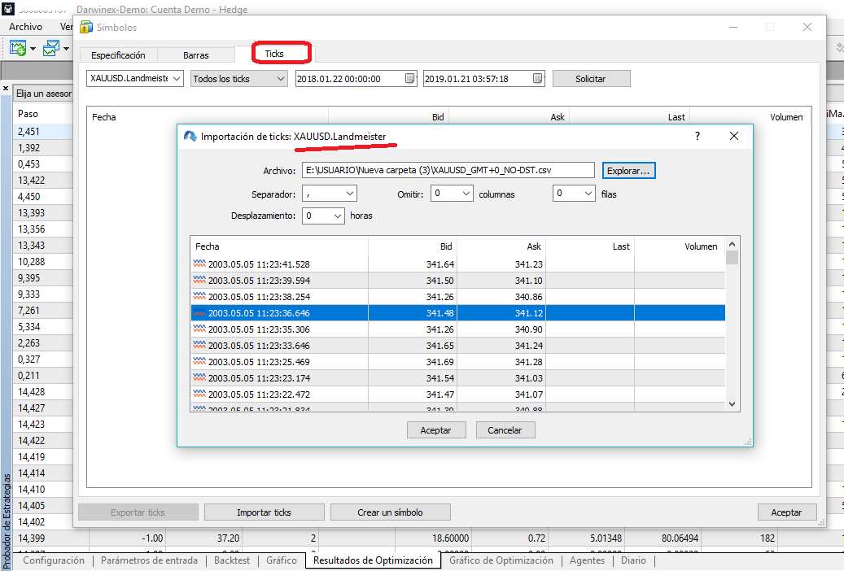
Task: Open calendar picker for start date 2018.01.22
Action: [x=409, y=79]
